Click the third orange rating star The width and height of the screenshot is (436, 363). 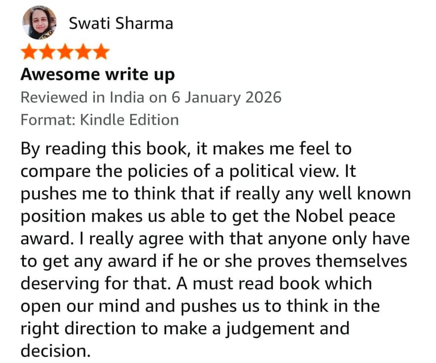click(x=65, y=52)
